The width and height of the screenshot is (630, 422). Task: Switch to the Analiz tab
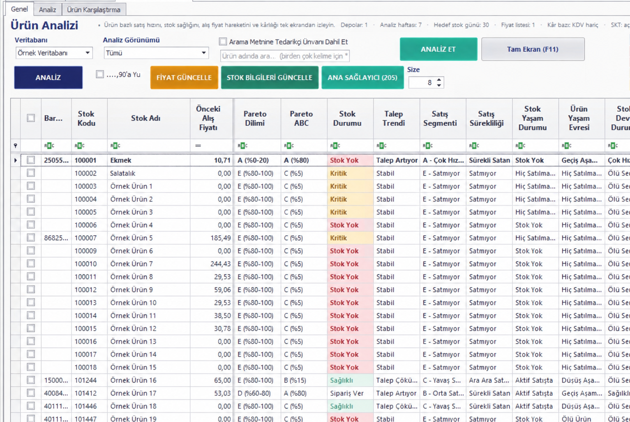click(x=48, y=9)
